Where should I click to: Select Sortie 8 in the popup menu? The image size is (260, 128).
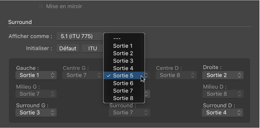point(123,98)
